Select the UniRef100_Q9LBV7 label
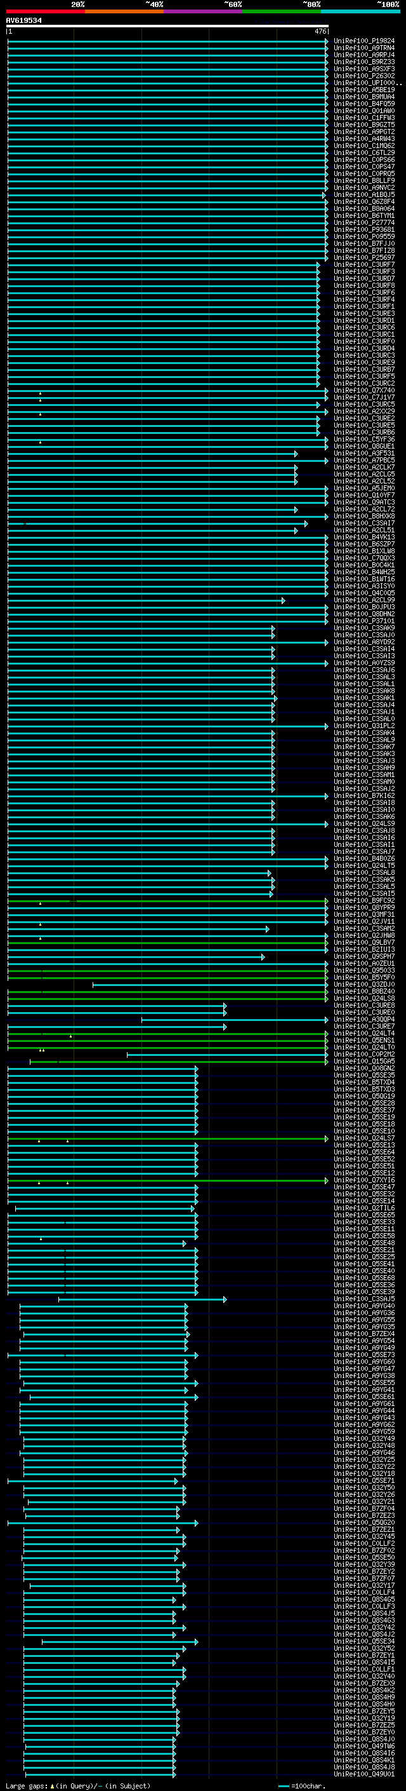This screenshot has width=406, height=1791. [x=363, y=942]
